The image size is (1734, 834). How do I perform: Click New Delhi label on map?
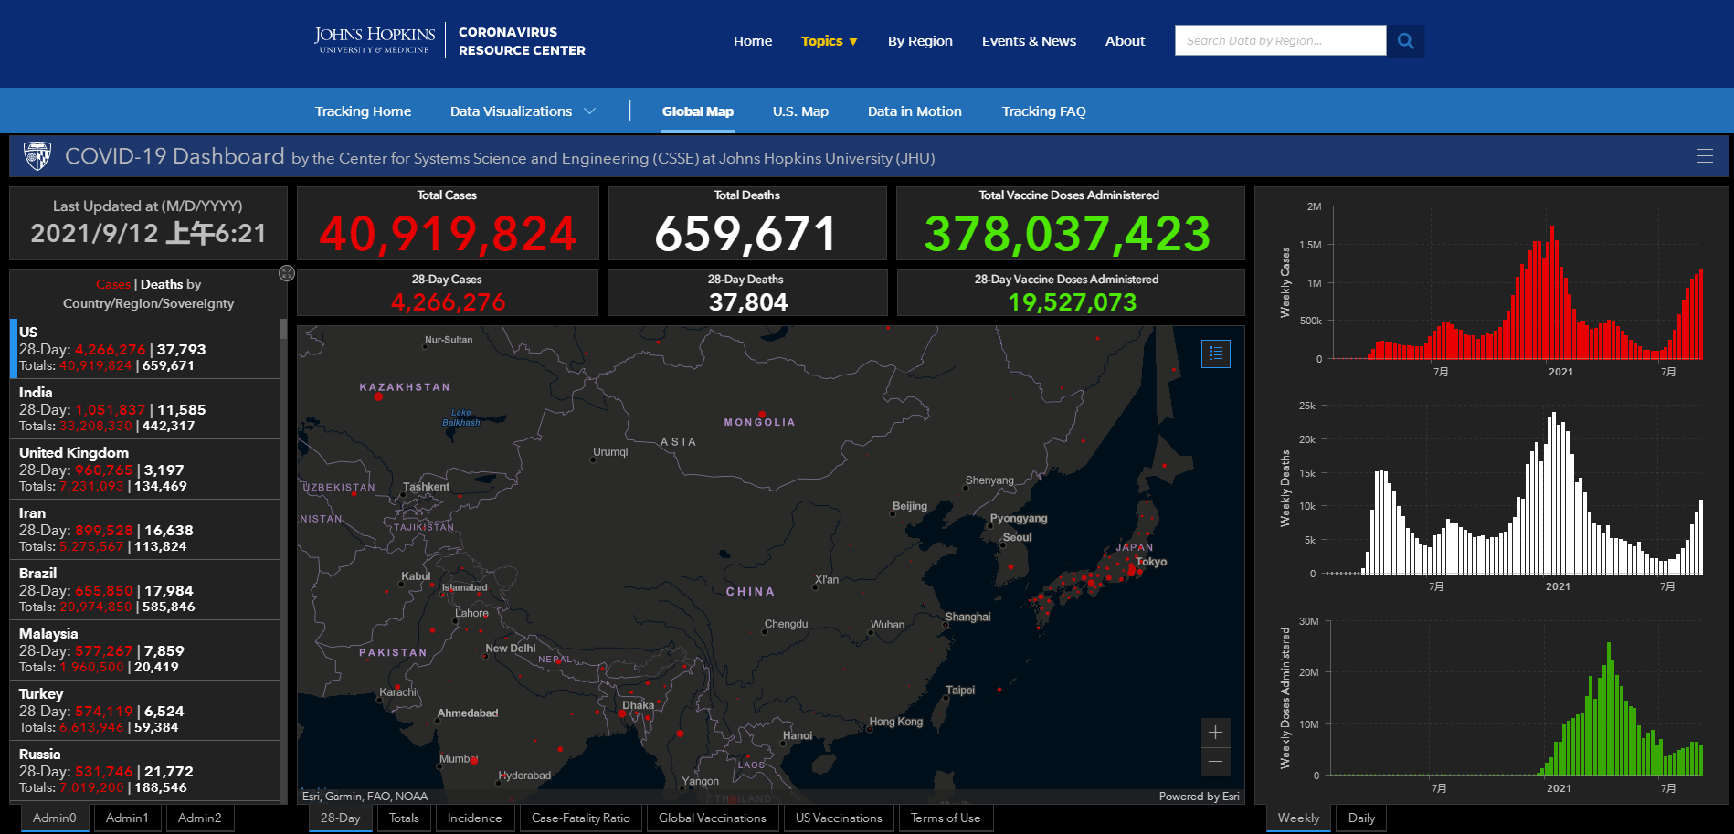[x=511, y=649]
